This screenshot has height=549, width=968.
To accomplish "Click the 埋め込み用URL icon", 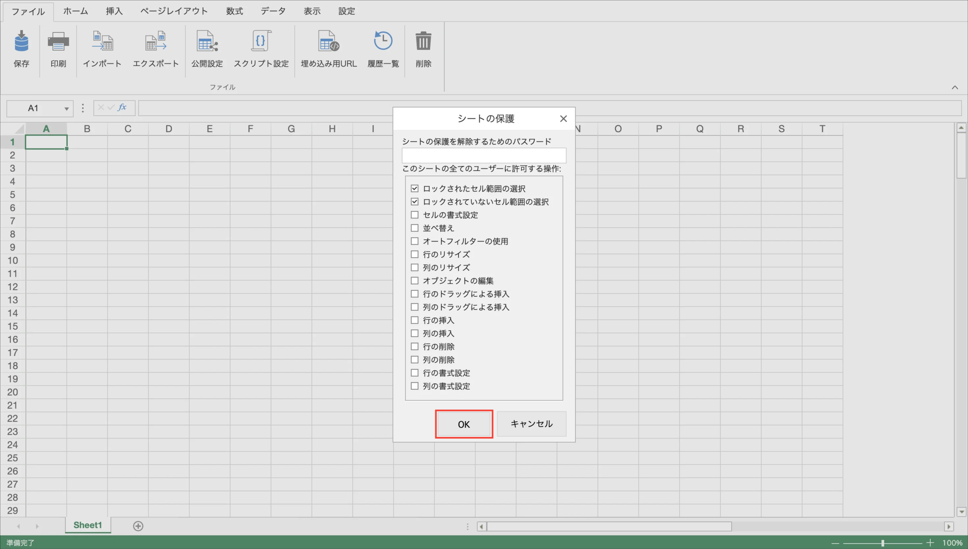I will pyautogui.click(x=328, y=41).
